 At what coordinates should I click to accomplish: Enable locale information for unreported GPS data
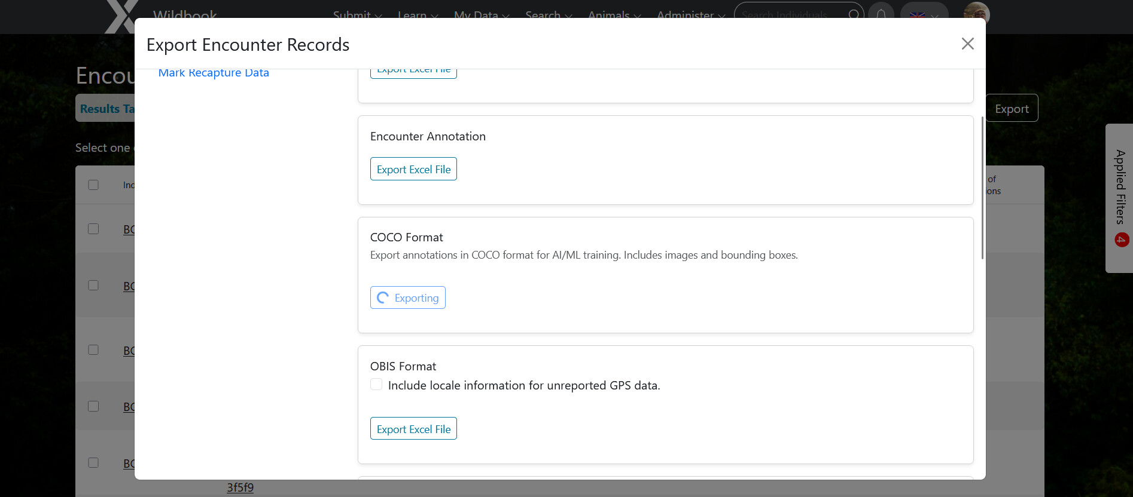pyautogui.click(x=376, y=385)
